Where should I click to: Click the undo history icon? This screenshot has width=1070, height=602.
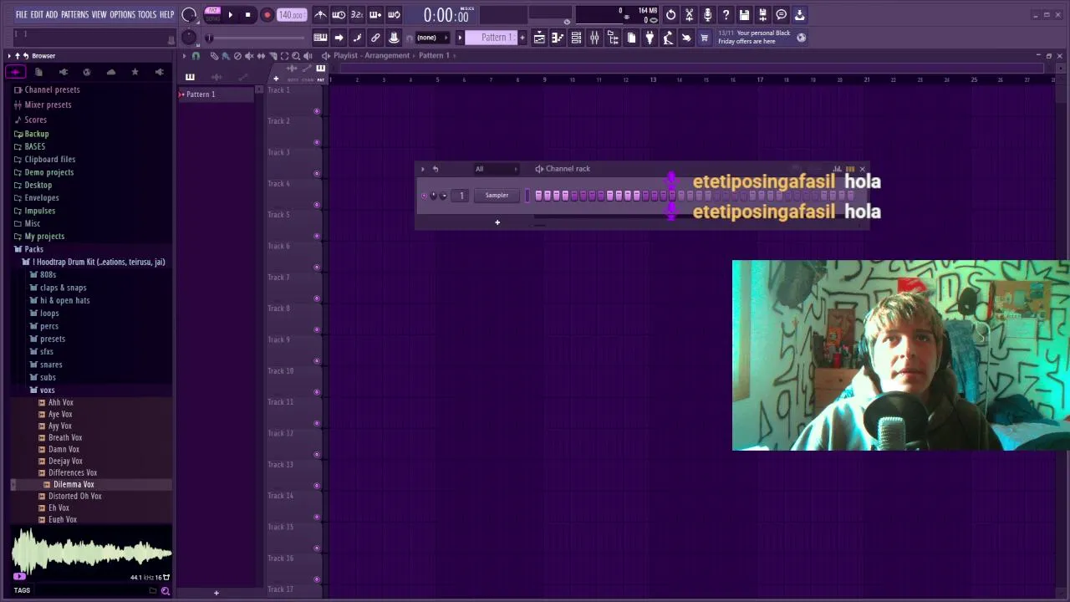pyautogui.click(x=670, y=15)
